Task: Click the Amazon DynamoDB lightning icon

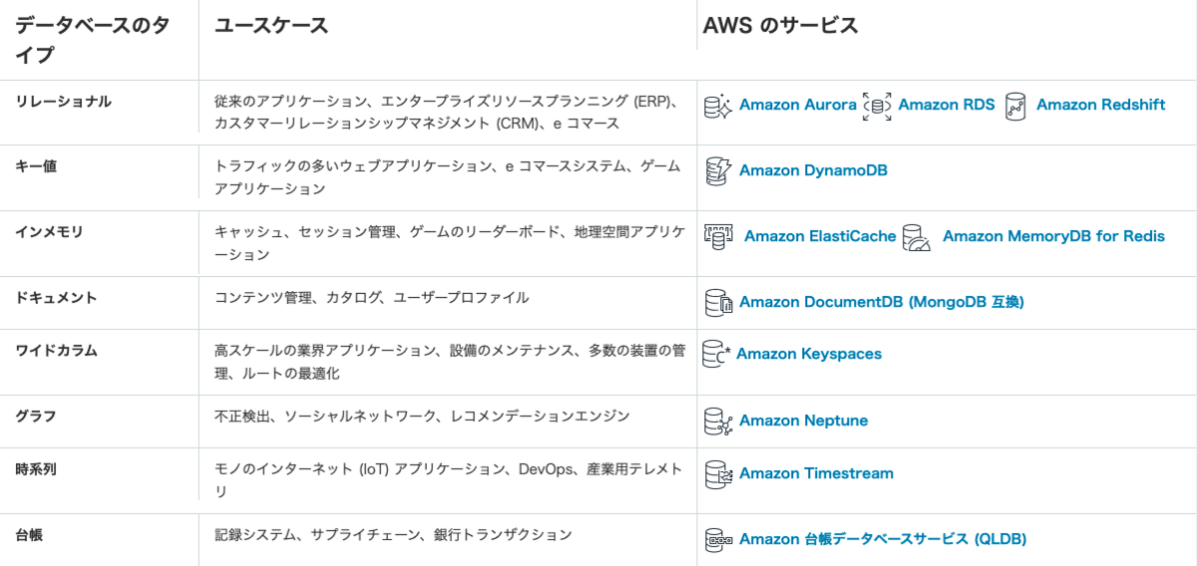Action: coord(718,171)
